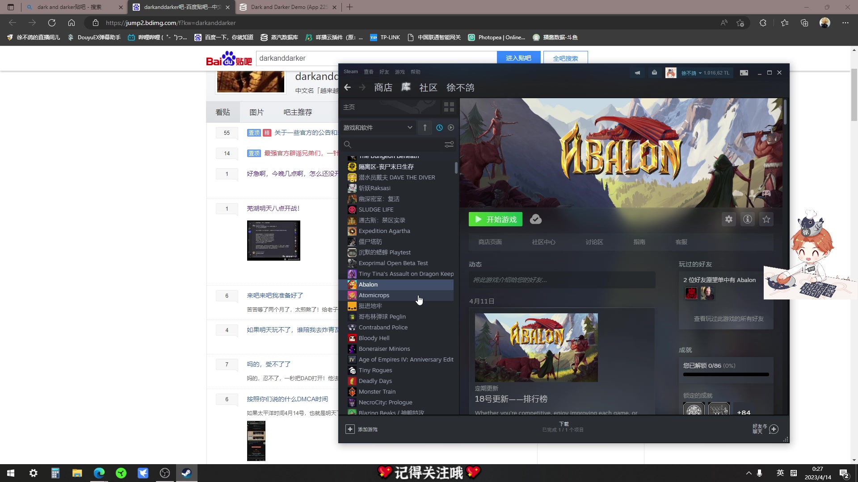Click cloud sync status icon

coord(535,219)
